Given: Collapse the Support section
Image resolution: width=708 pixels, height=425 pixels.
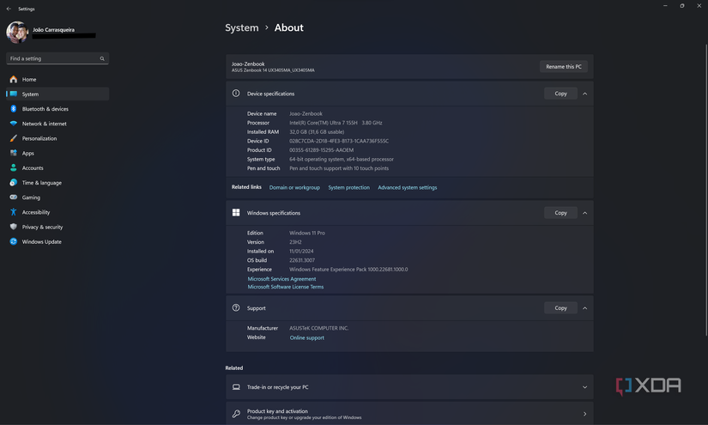Looking at the screenshot, I should click(x=584, y=308).
